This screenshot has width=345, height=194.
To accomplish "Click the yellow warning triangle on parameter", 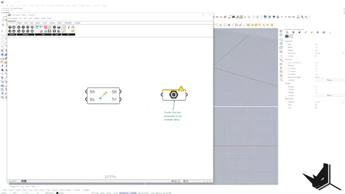I will click(181, 88).
